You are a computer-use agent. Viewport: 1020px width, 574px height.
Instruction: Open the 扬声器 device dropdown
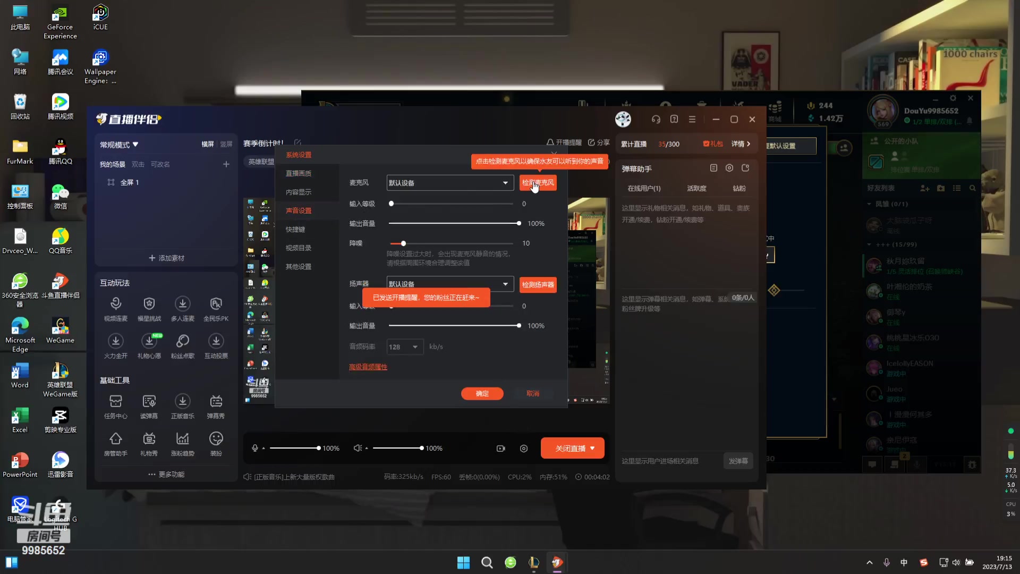[x=450, y=284]
